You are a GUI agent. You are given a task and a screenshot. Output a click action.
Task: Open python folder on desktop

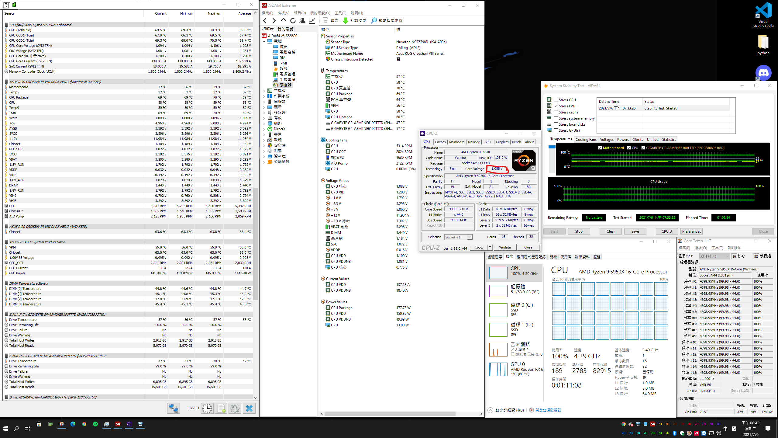[763, 45]
